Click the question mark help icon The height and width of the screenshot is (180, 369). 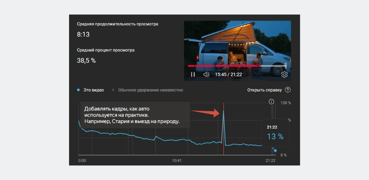pyautogui.click(x=288, y=90)
